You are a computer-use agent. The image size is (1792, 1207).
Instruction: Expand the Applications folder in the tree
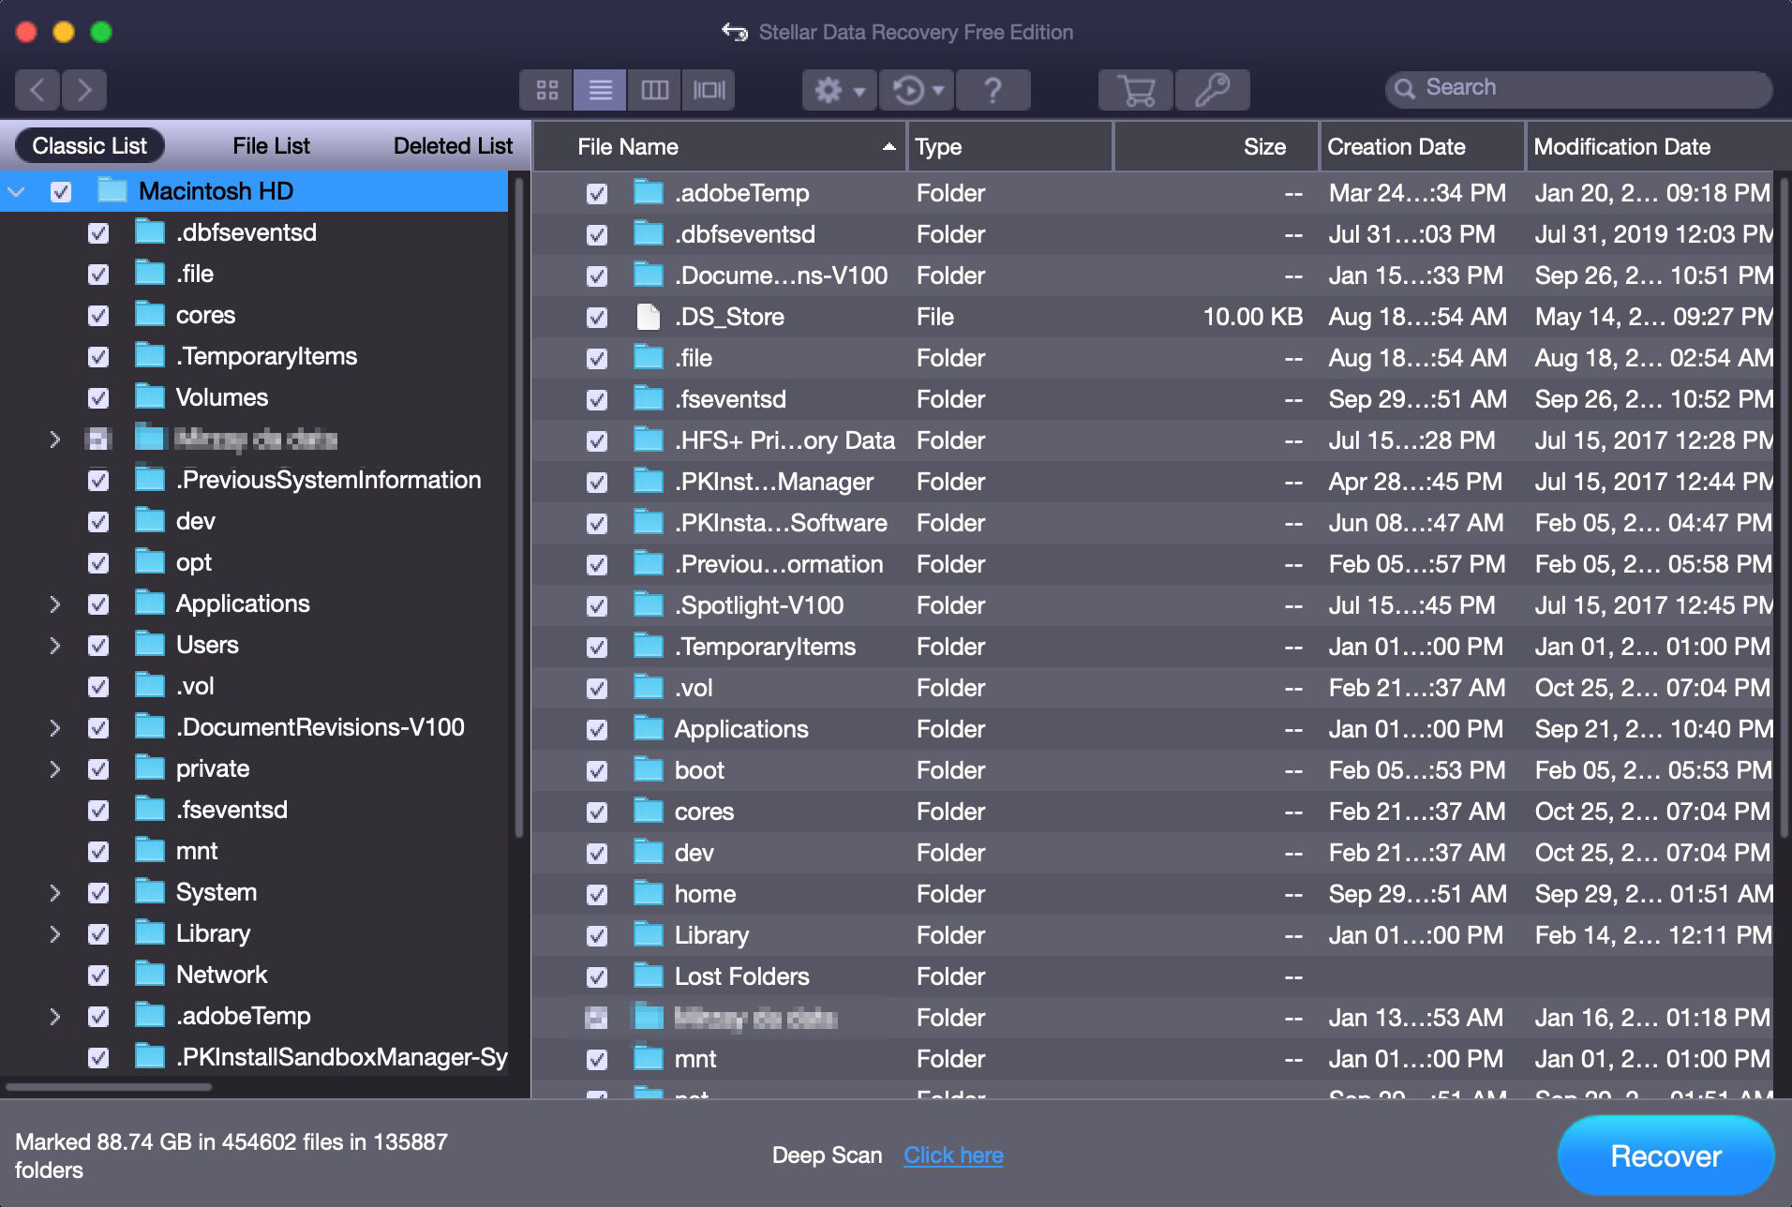(54, 604)
